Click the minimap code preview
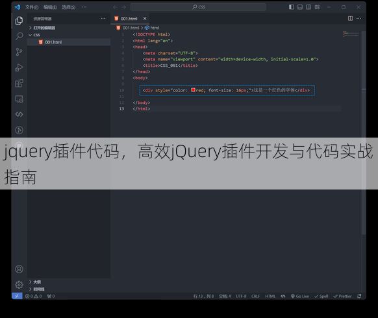 coord(351,34)
